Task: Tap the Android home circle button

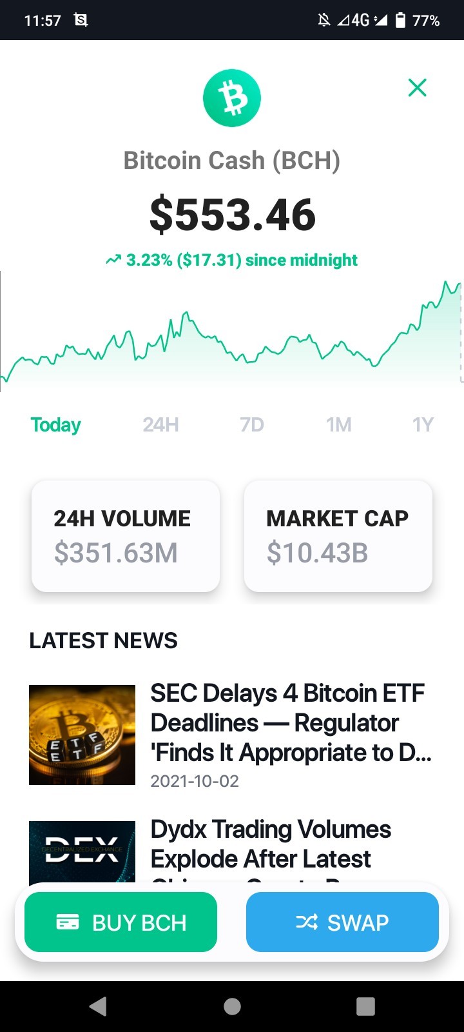Action: coord(232,1006)
